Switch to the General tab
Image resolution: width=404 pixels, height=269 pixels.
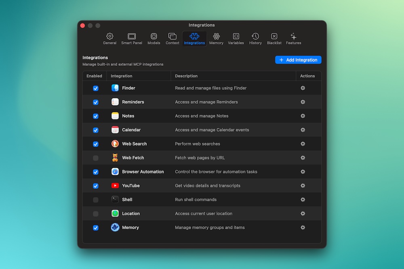[109, 38]
